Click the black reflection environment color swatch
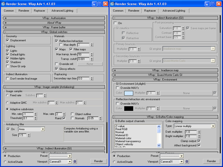Viewport: 223px width, 167px height. coord(129,109)
